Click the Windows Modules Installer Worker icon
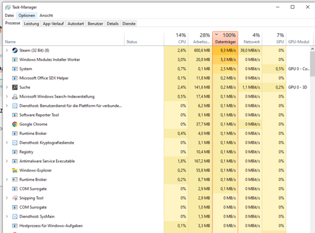The height and width of the screenshot is (233, 315). tap(14, 60)
